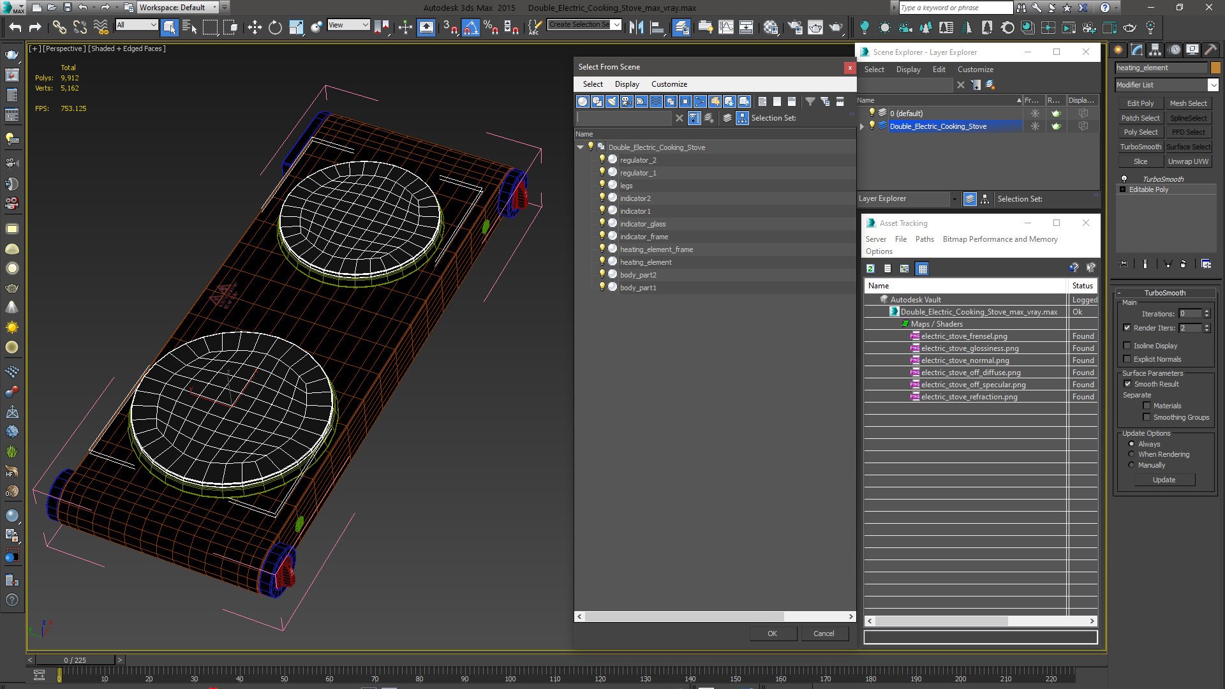This screenshot has height=689, width=1225.
Task: Collapse the Double_Electric_Cooking_Stove tree node
Action: (580, 147)
